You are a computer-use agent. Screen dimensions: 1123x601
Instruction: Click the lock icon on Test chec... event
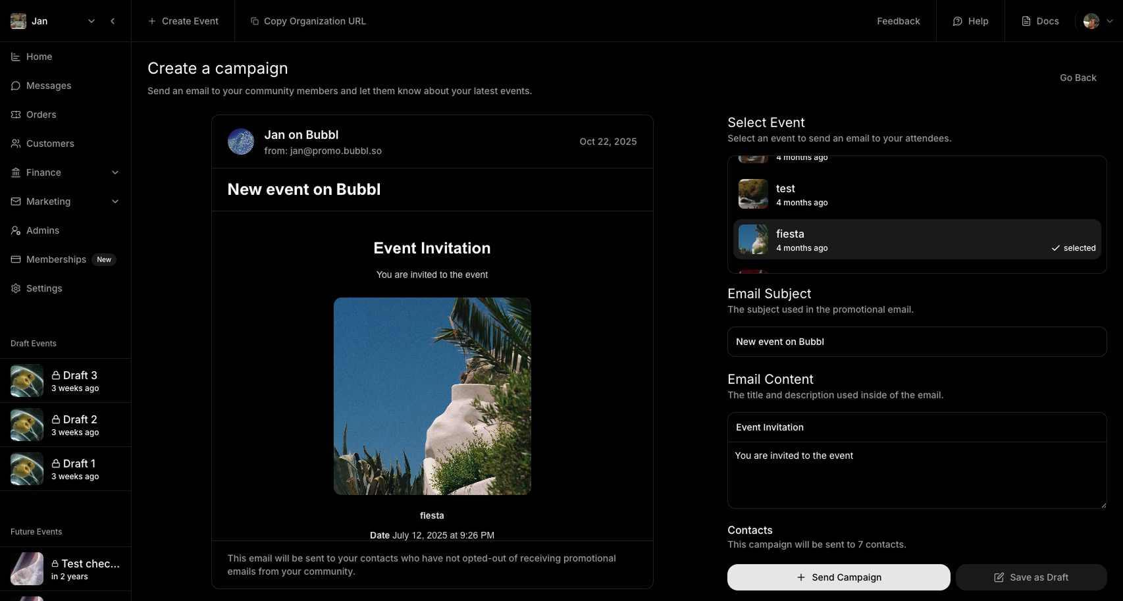(x=55, y=563)
